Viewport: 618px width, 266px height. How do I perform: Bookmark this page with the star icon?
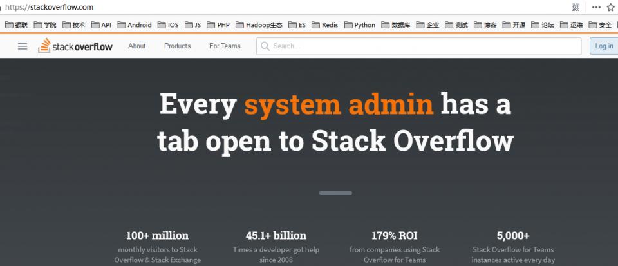tap(611, 7)
